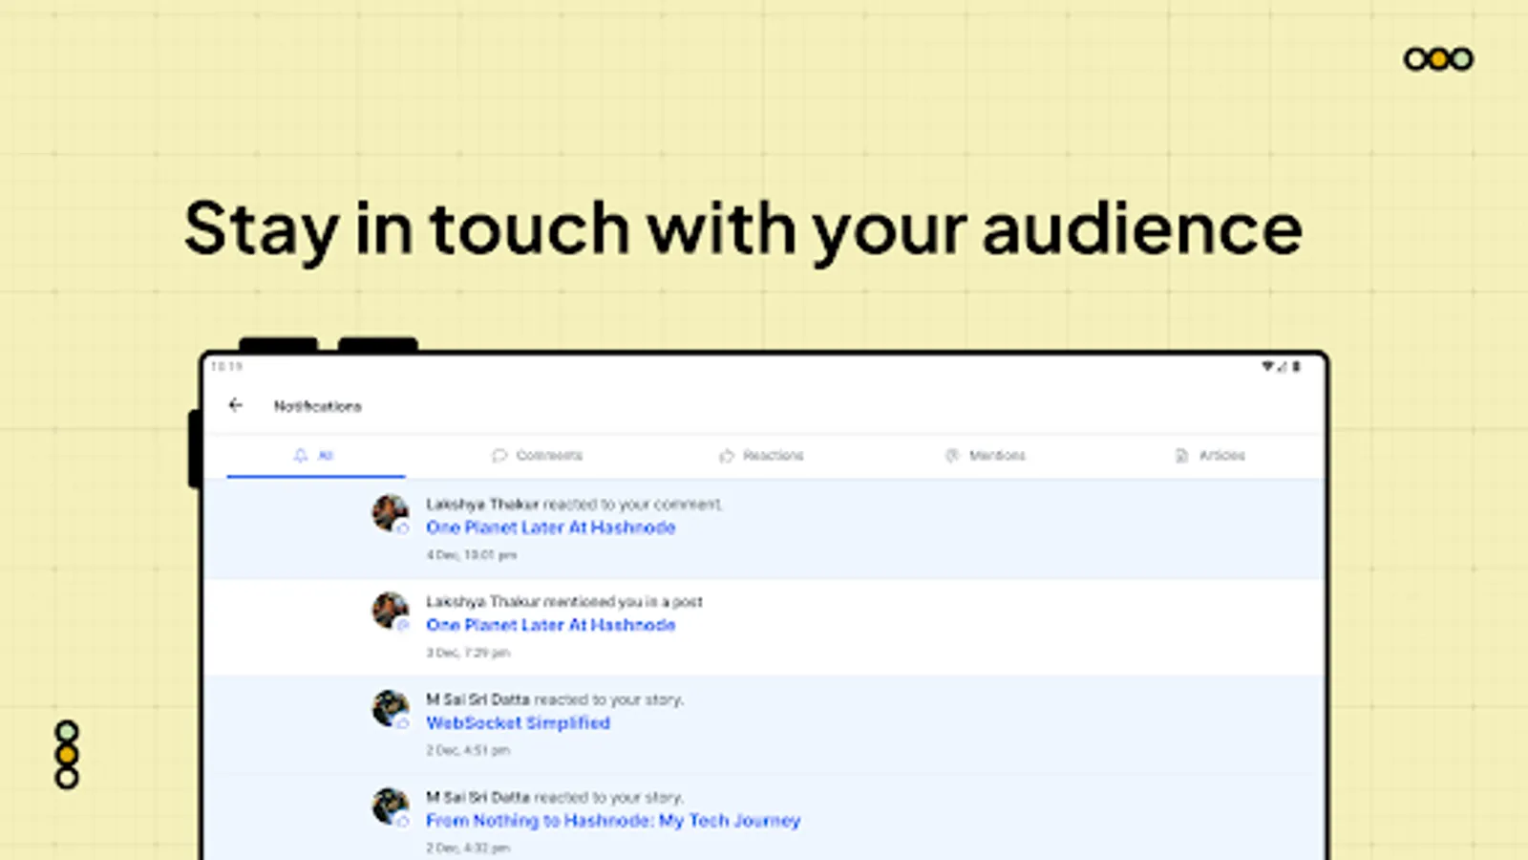
Task: Tap the cellular signal icon in status bar
Action: (1282, 366)
